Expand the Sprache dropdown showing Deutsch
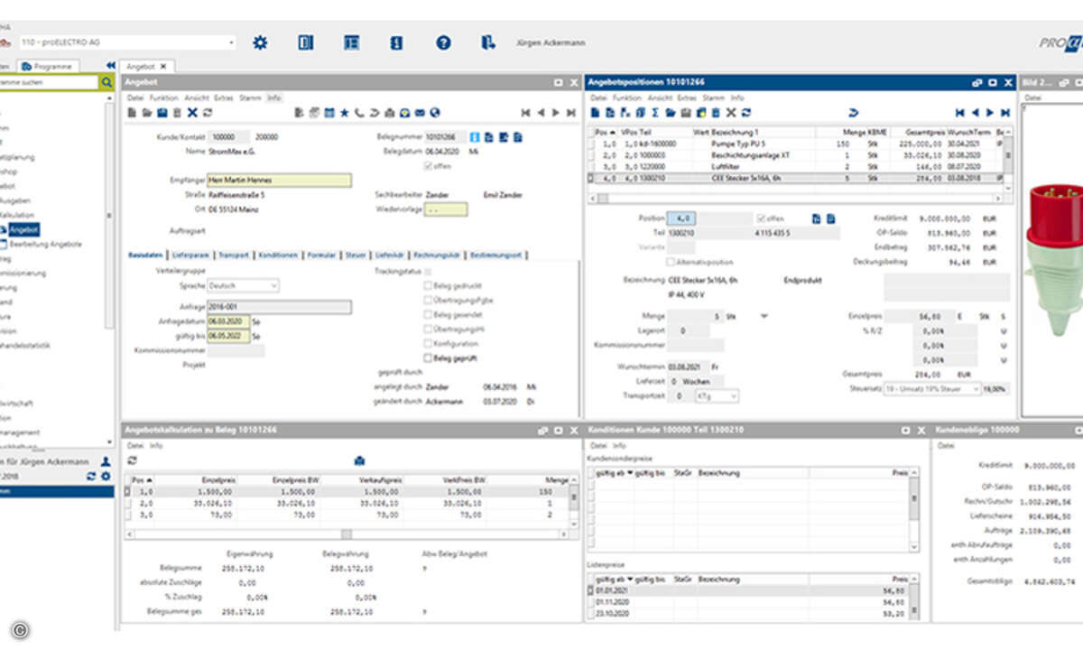This screenshot has height=650, width=1083. (x=274, y=285)
